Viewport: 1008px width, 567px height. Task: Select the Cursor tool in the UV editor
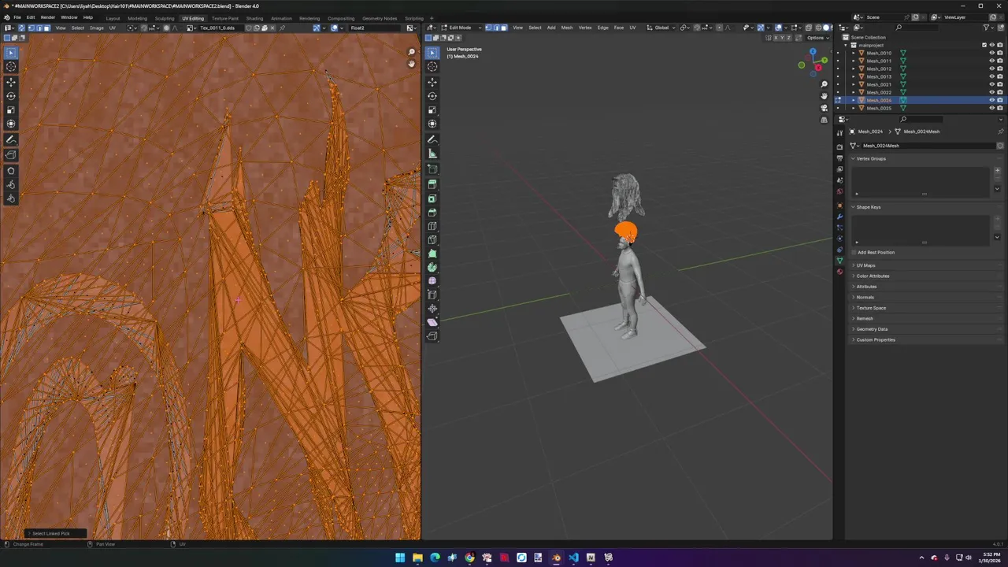coord(11,67)
